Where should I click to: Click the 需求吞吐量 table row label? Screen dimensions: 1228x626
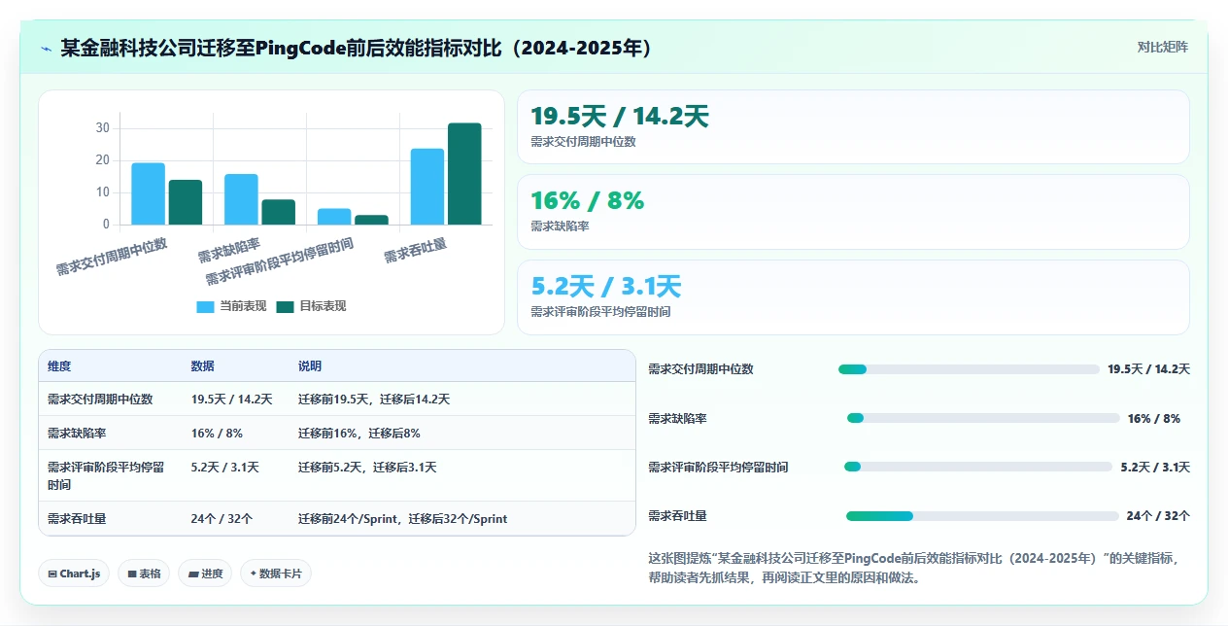click(77, 519)
